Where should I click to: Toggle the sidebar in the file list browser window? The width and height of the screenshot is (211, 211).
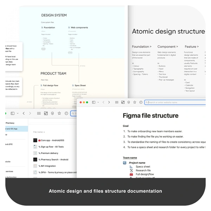tap(13, 114)
